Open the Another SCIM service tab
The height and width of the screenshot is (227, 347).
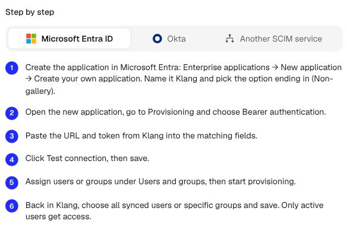click(x=273, y=39)
